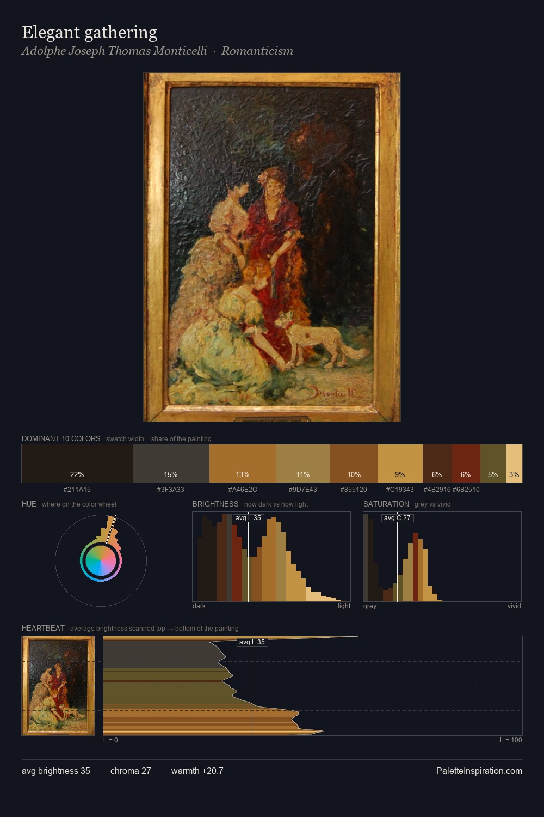Click the hex code label #C19343
This screenshot has width=544, height=817.
[400, 490]
